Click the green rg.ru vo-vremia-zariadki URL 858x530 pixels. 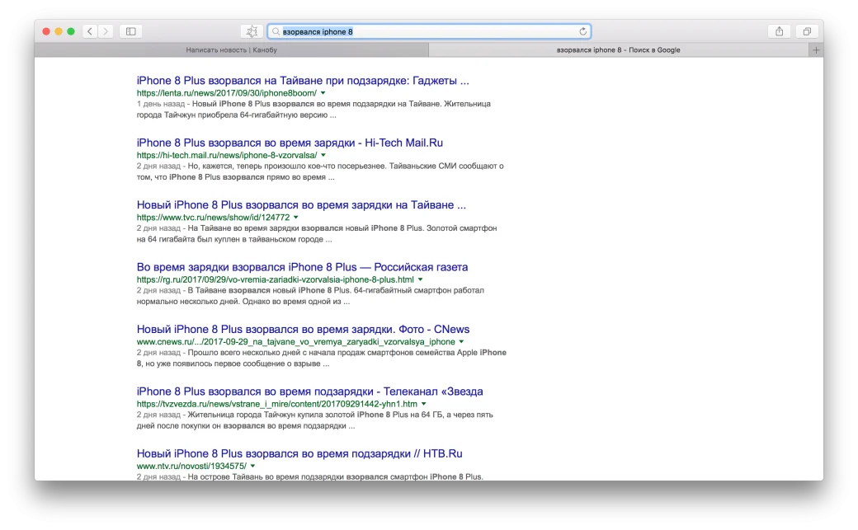(276, 279)
